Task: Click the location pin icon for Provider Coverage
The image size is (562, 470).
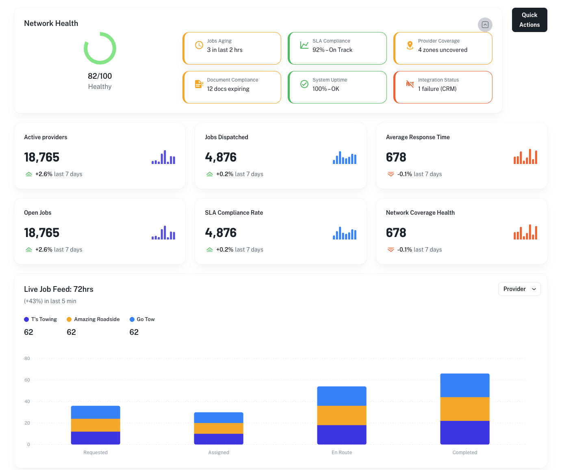Action: tap(410, 45)
